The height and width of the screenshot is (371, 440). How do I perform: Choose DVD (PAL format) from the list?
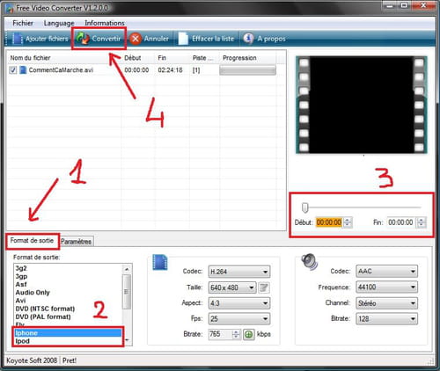coord(43,316)
